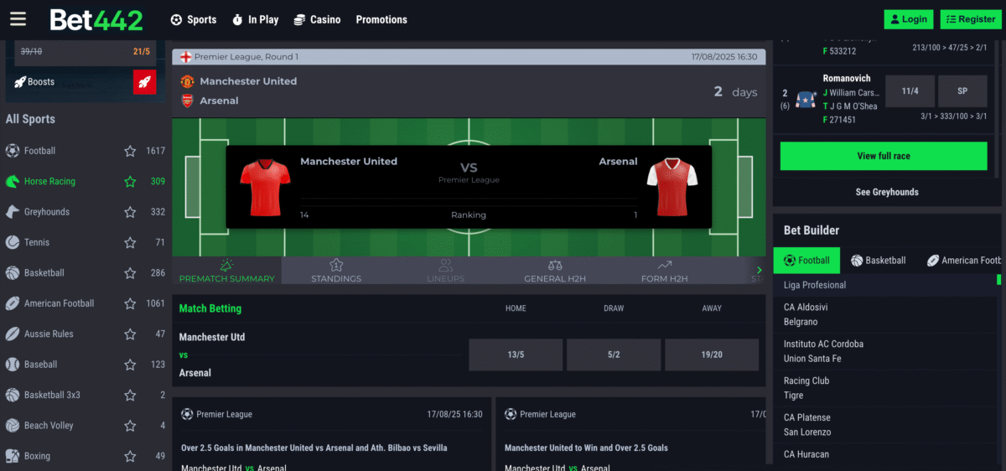The image size is (1006, 471).
Task: Click boosted odds 21/5
Action: 141,52
